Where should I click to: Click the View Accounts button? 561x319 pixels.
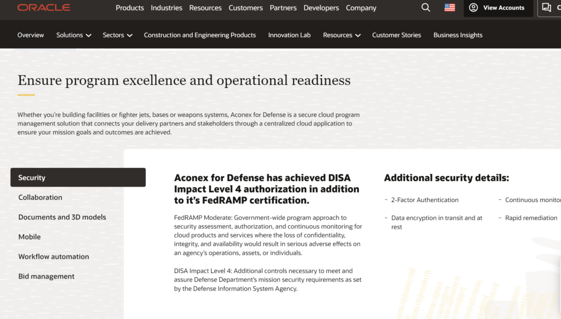(x=497, y=8)
